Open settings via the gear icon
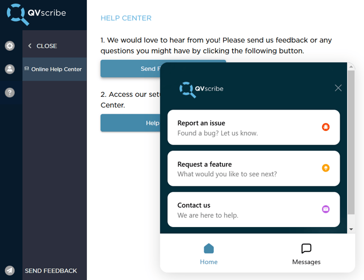Screen dimensions: 364x280 [10, 46]
